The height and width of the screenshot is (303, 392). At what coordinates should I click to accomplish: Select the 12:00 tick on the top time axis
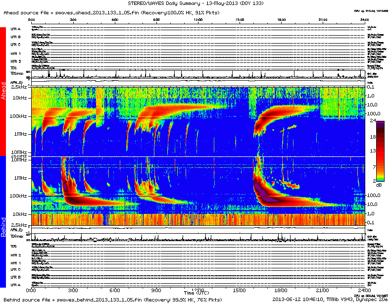click(x=198, y=19)
